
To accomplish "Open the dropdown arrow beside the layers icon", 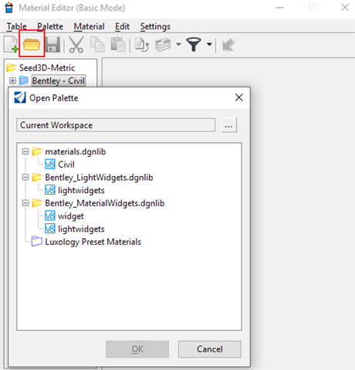I will [x=178, y=44].
